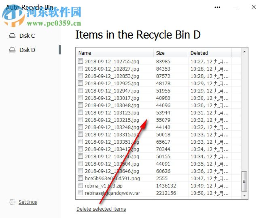
Task: Click deleted time 10:36, 12 九月
Action: pyautogui.click(x=210, y=171)
